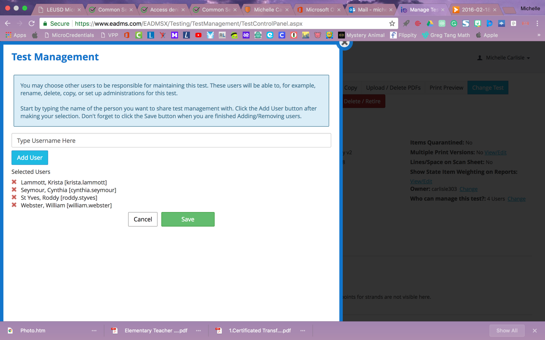
Task: Open the options menu for Photo.htm download
Action: [94, 331]
